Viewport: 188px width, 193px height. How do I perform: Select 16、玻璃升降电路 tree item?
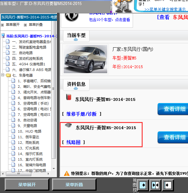pos(32,165)
